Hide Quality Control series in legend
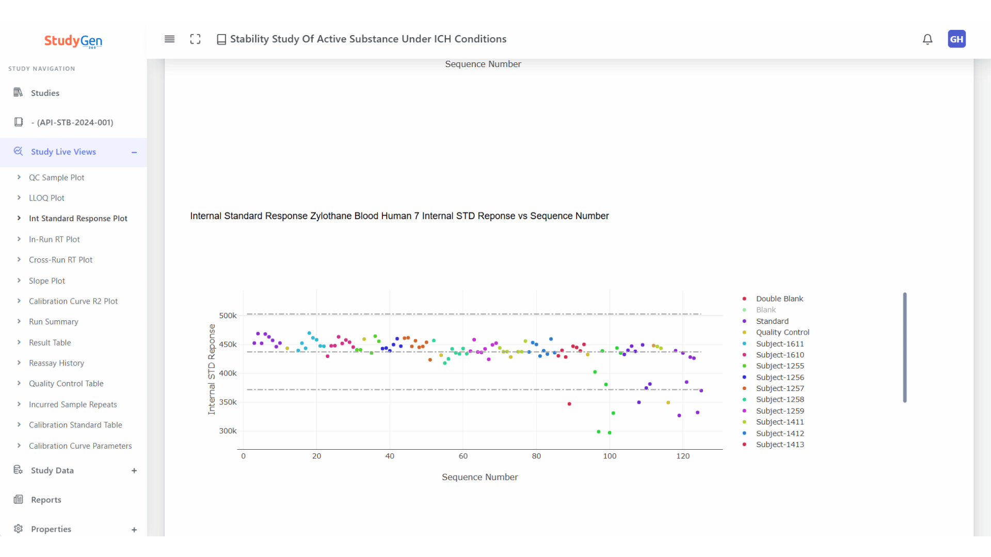The width and height of the screenshot is (991, 557). (x=782, y=332)
